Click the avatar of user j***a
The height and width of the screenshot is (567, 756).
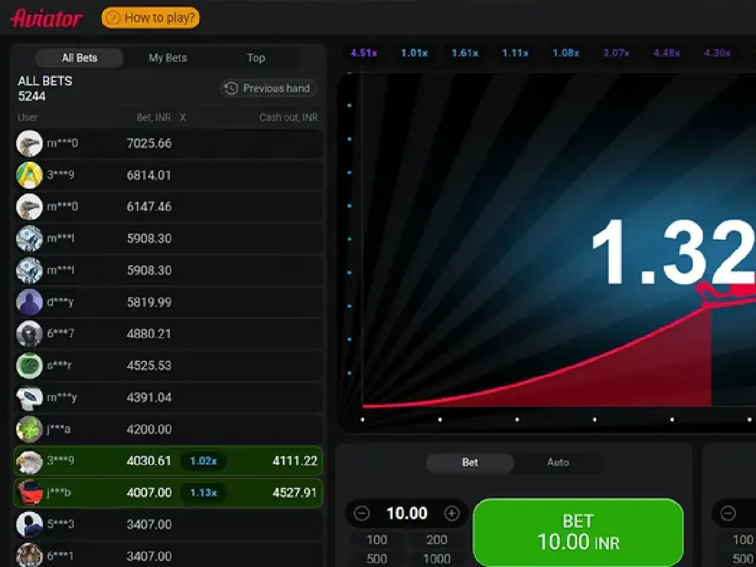tap(30, 429)
